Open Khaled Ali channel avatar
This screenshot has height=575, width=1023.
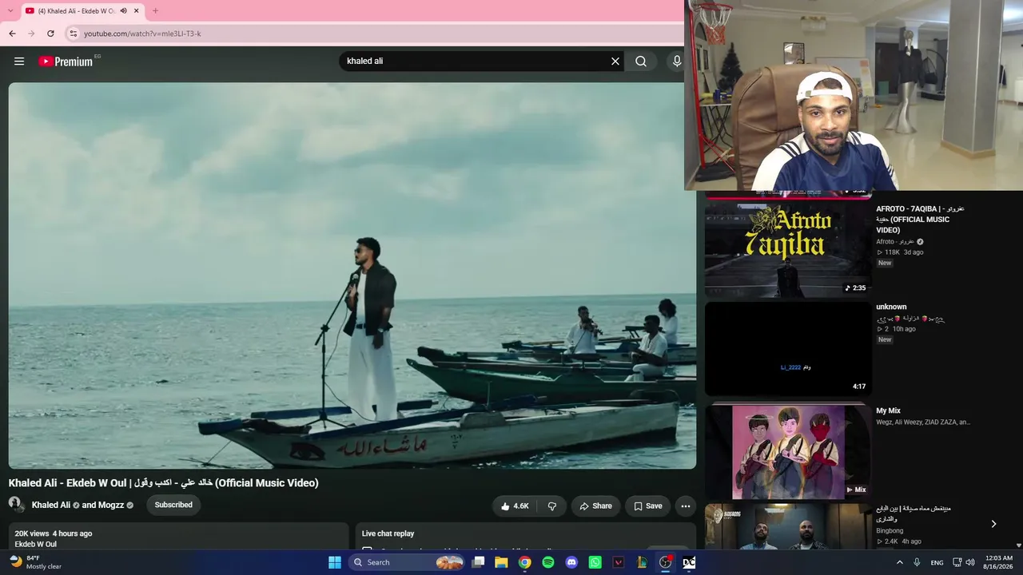click(x=15, y=504)
